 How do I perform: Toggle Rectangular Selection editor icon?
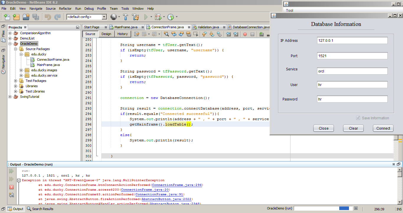pos(196,34)
